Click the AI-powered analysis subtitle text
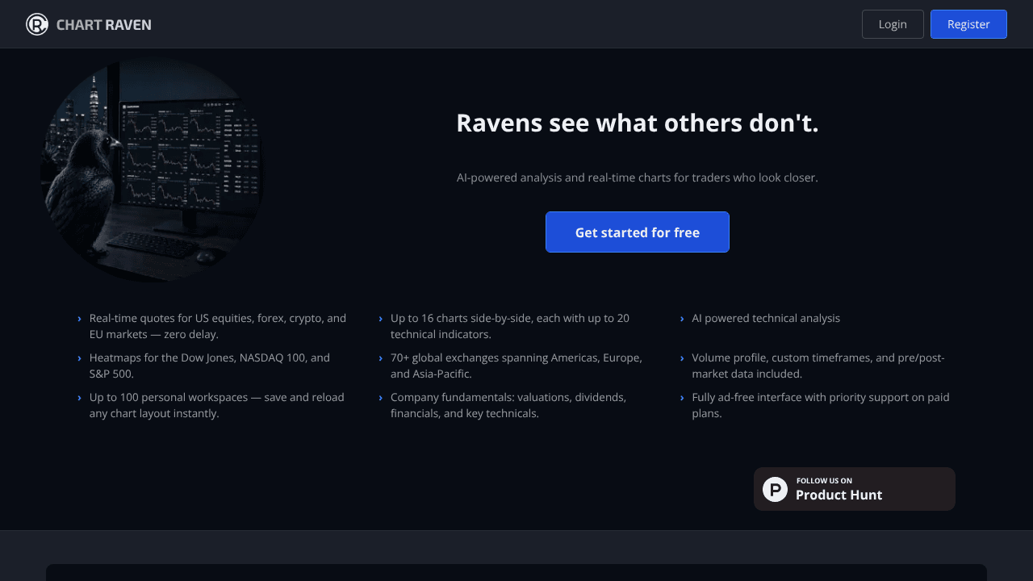This screenshot has height=581, width=1033. 638,178
